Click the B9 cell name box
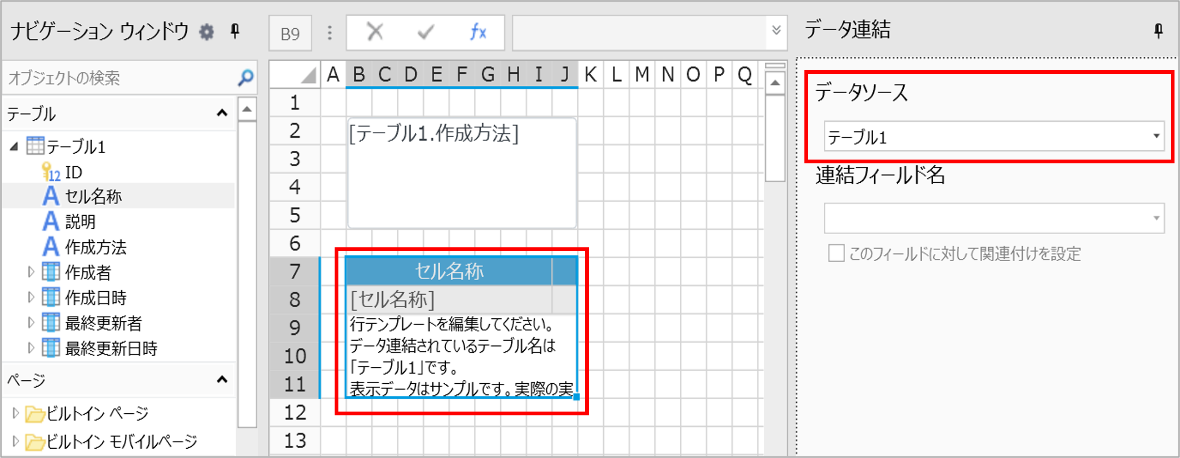Viewport: 1180px width, 458px height. point(290,33)
